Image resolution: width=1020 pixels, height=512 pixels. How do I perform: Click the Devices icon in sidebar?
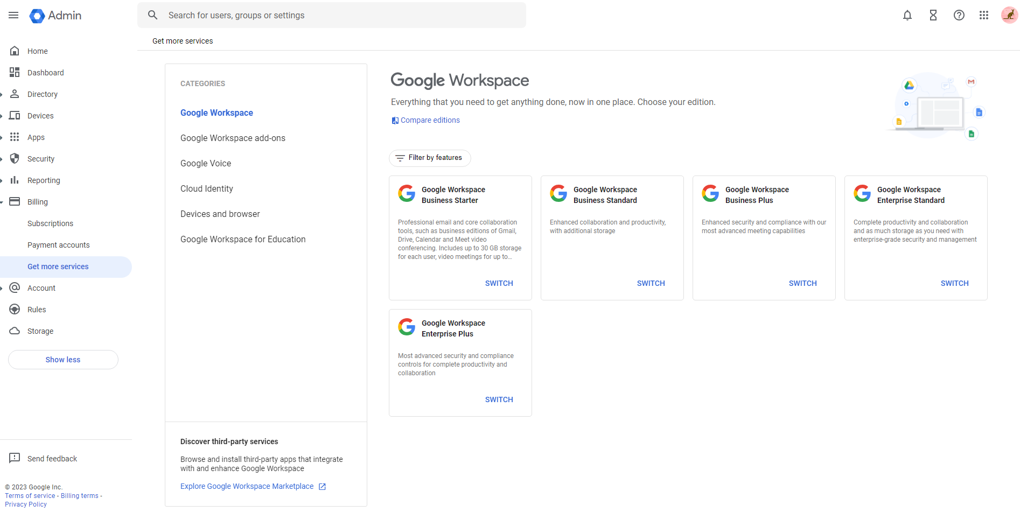(x=15, y=115)
